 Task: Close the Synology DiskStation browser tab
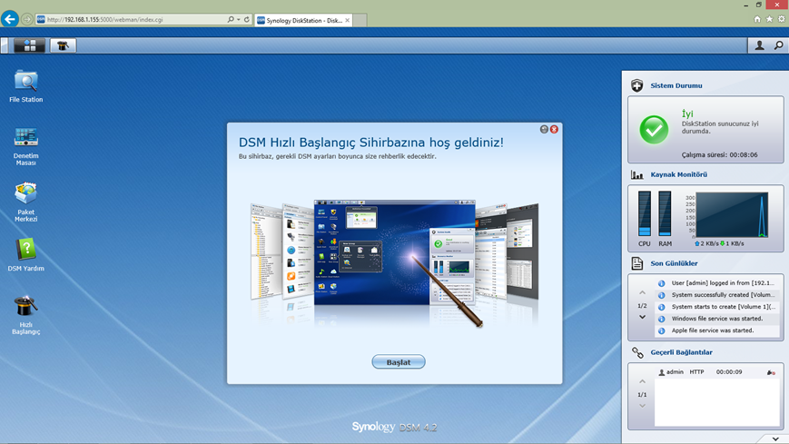point(347,20)
